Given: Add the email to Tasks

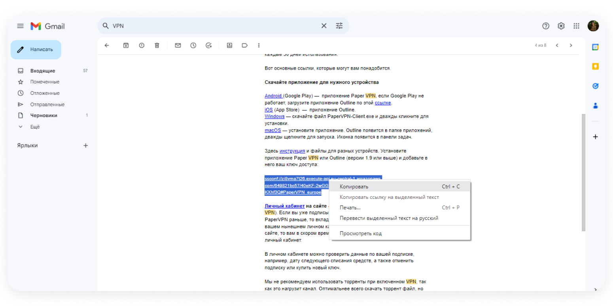Looking at the screenshot, I should click(x=209, y=45).
